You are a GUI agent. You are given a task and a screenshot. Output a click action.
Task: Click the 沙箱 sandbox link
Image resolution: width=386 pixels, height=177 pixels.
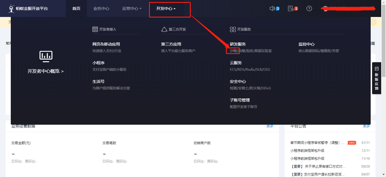233,51
